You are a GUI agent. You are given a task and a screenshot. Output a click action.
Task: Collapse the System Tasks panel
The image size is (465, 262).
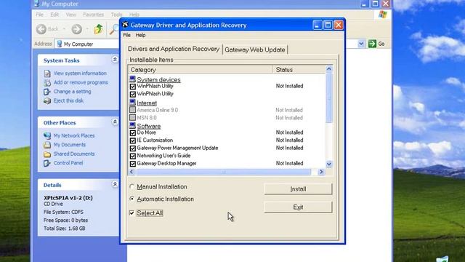(x=115, y=60)
